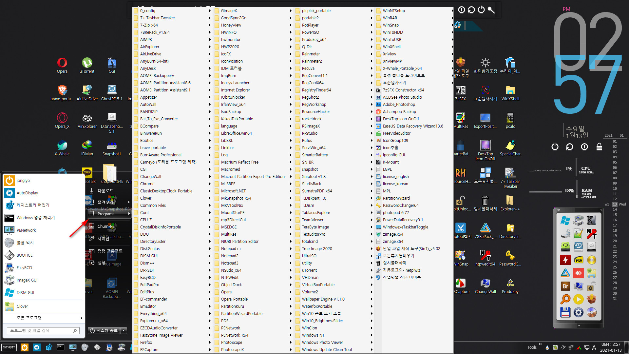This screenshot has width=629, height=354.
Task: Open the Opera_X desktop icon
Action: pos(62,120)
